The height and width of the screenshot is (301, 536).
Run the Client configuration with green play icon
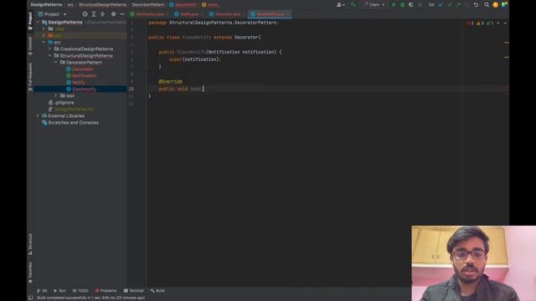click(394, 5)
